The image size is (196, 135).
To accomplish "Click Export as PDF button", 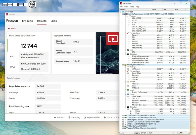I will tap(111, 117).
